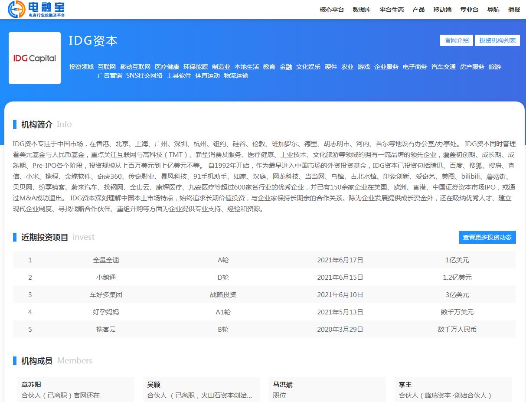
Task: Select the 物流运输 investment field tag
Action: (x=236, y=75)
